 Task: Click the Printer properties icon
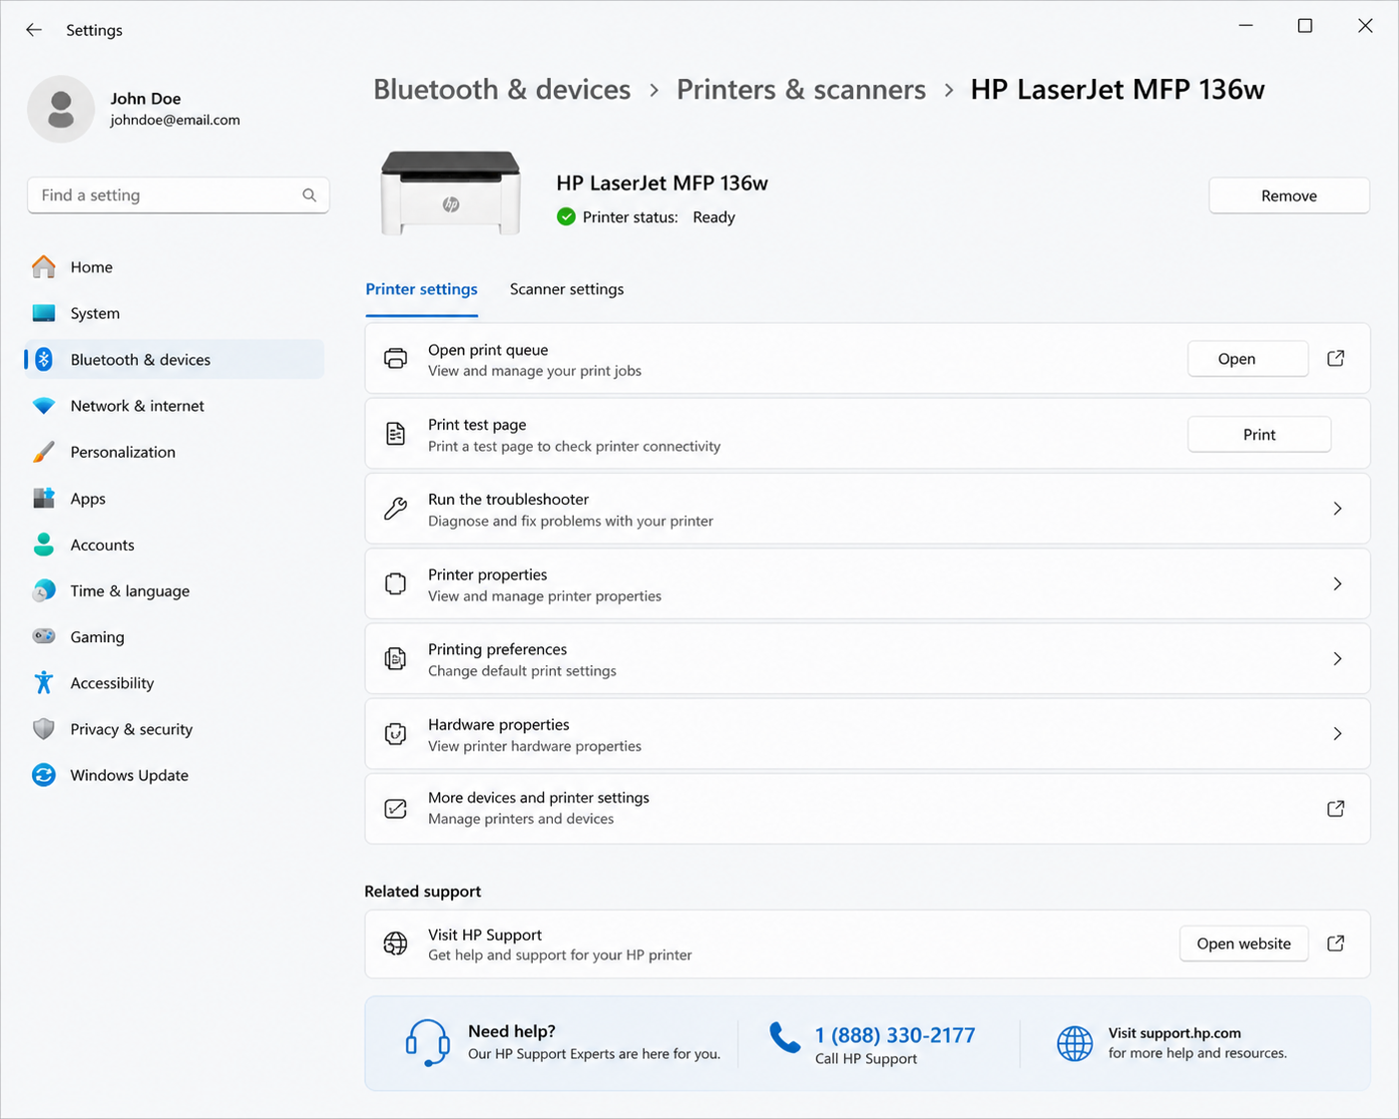tap(396, 583)
